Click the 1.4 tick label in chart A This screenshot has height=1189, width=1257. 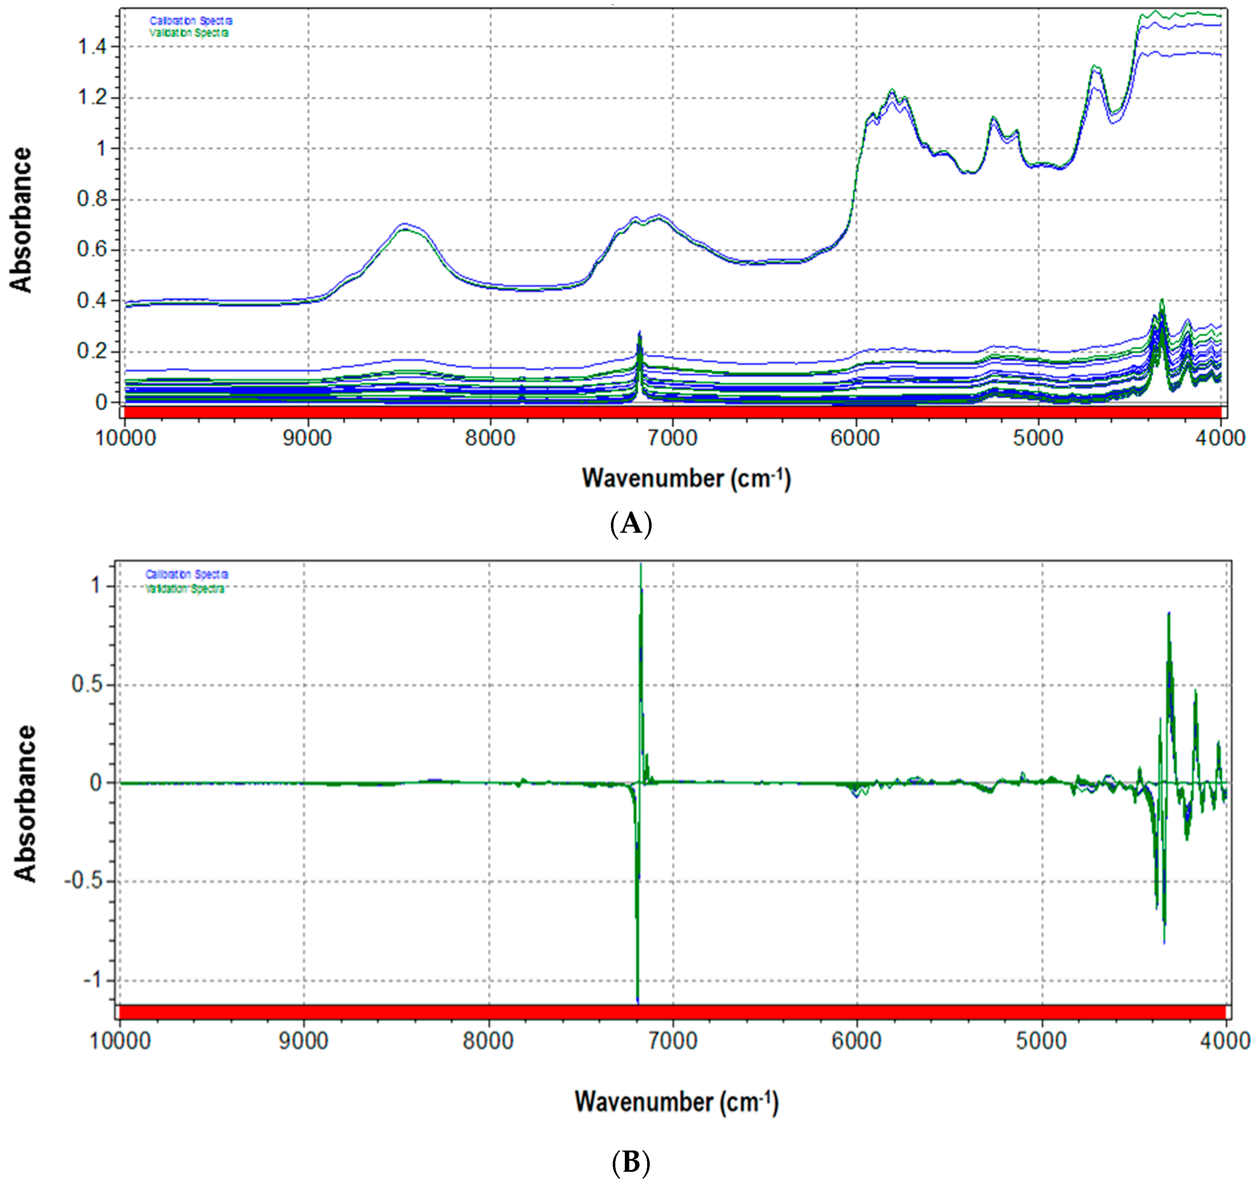92,47
